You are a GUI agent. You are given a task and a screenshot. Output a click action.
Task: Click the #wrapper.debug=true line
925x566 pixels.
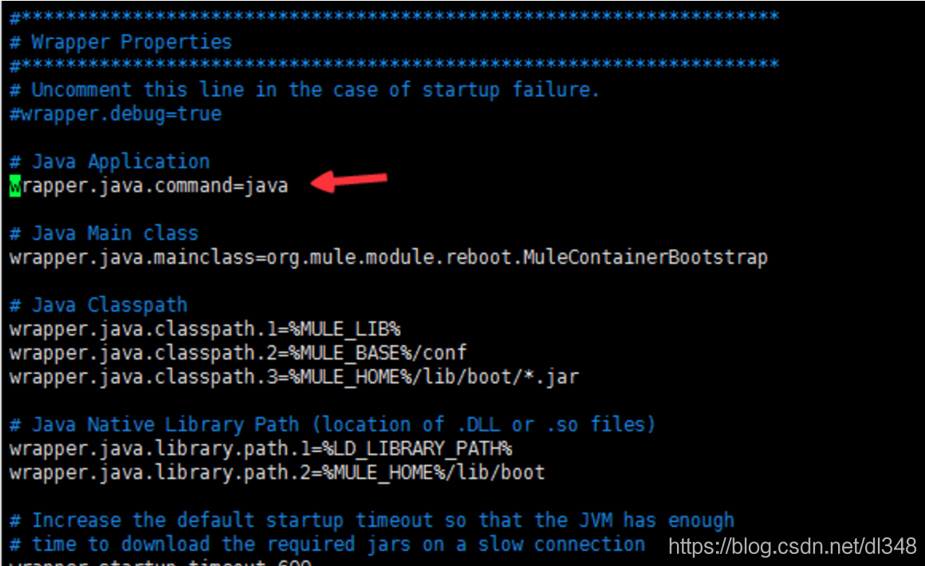click(116, 114)
